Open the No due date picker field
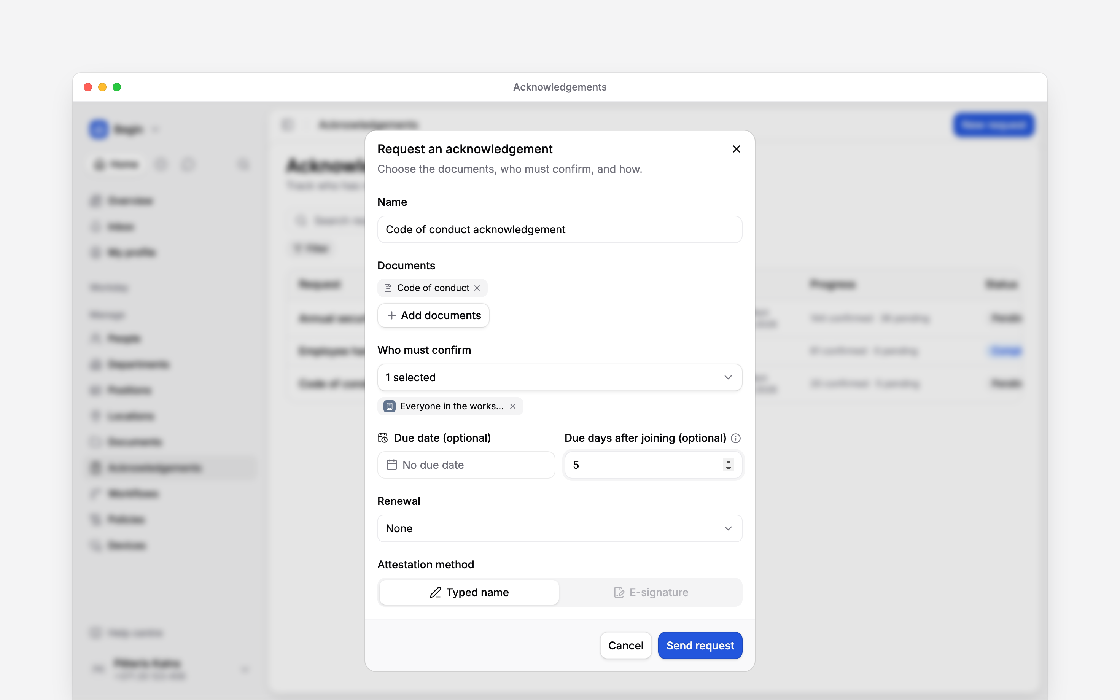Screen dimensions: 1120x700 tap(466, 465)
